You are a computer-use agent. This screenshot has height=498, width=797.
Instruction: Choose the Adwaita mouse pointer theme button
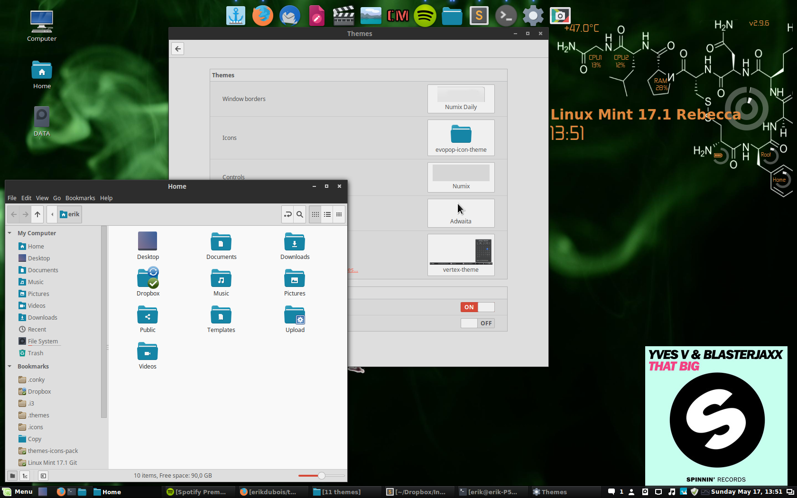tap(461, 213)
